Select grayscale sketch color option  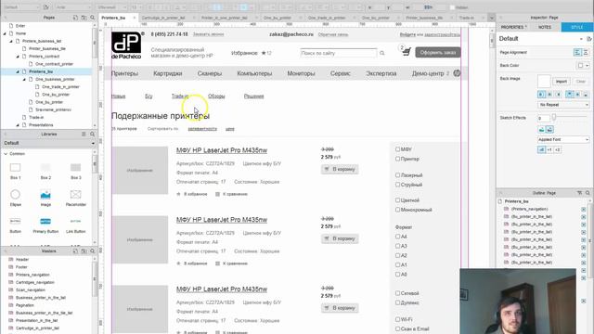point(549,130)
